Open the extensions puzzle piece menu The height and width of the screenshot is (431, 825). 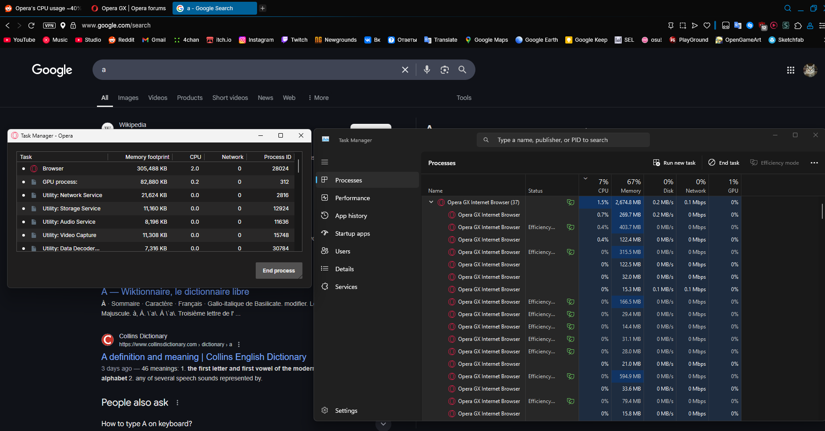click(x=798, y=25)
